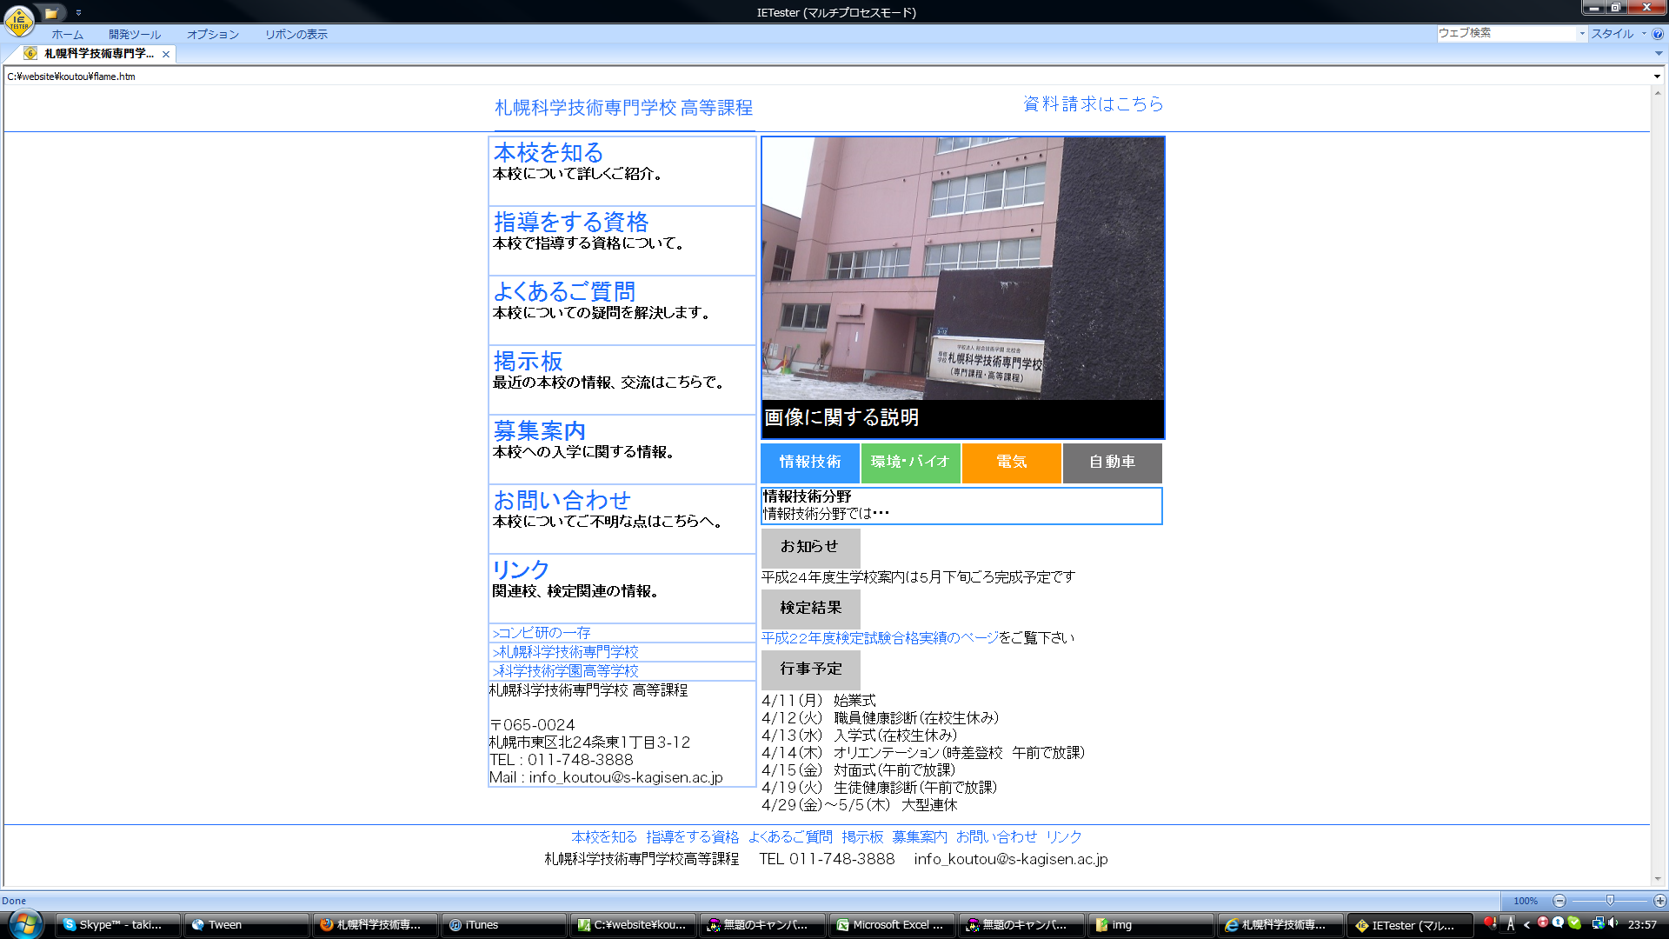Click the 検定結果 heading button

pos(810,609)
